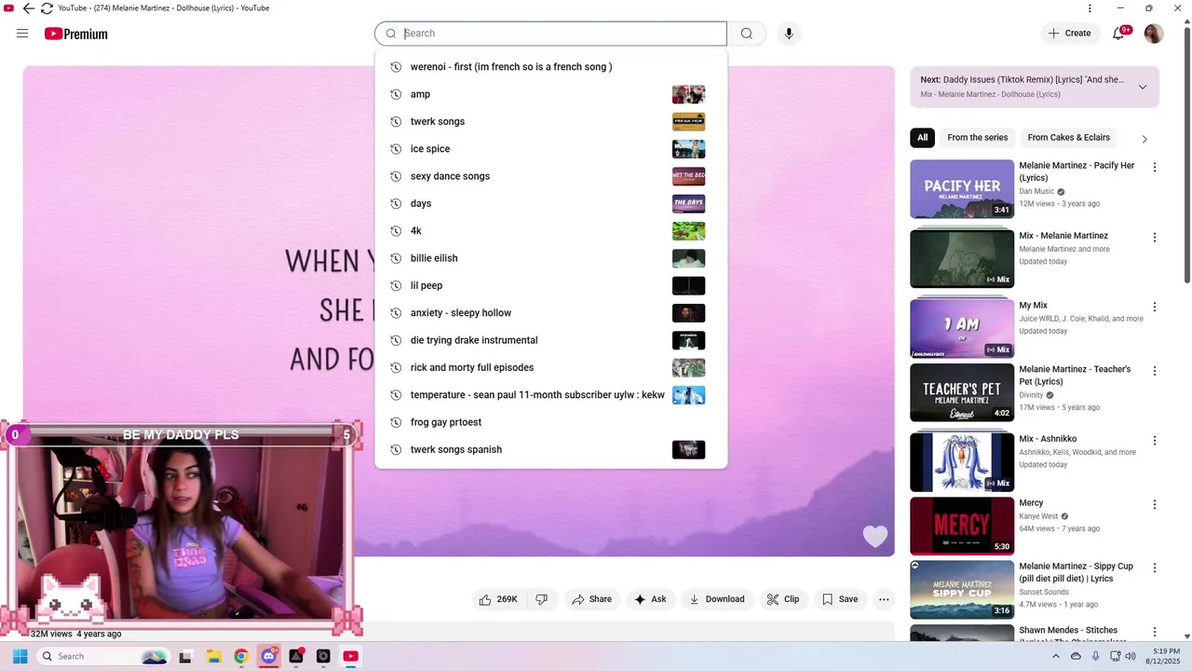Select suggestion 'anxiety - sleepy hollow'
The width and height of the screenshot is (1192, 671).
click(550, 313)
